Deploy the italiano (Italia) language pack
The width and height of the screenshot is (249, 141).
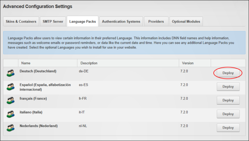pos(228,114)
